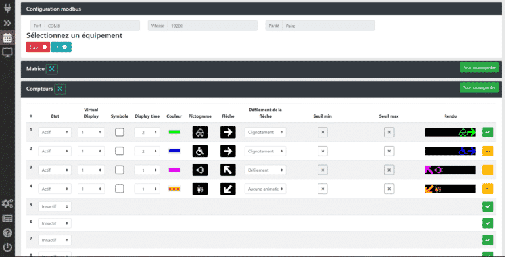The height and width of the screenshot is (257, 505).
Task: Click the power icon in sidebar
Action: 7,247
